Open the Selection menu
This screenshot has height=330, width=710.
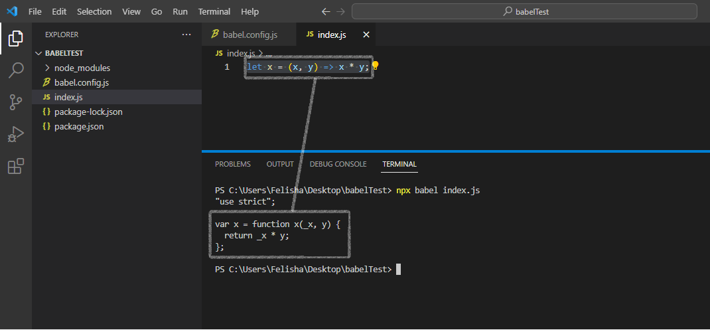pos(94,12)
